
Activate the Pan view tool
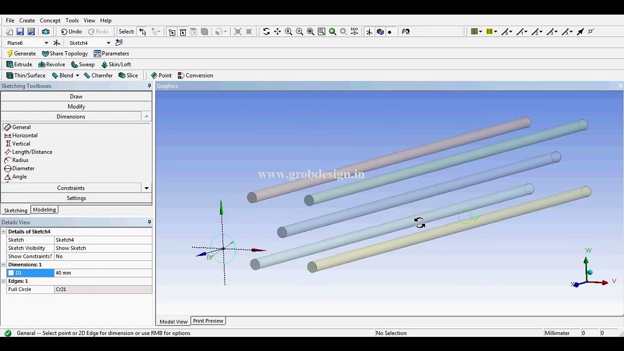point(277,32)
